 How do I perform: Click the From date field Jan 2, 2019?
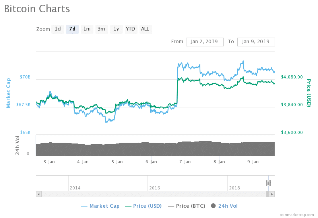tap(205, 42)
